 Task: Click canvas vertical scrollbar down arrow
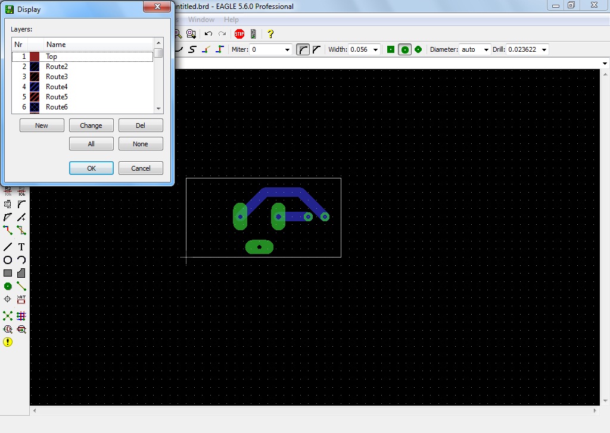pyautogui.click(x=605, y=401)
